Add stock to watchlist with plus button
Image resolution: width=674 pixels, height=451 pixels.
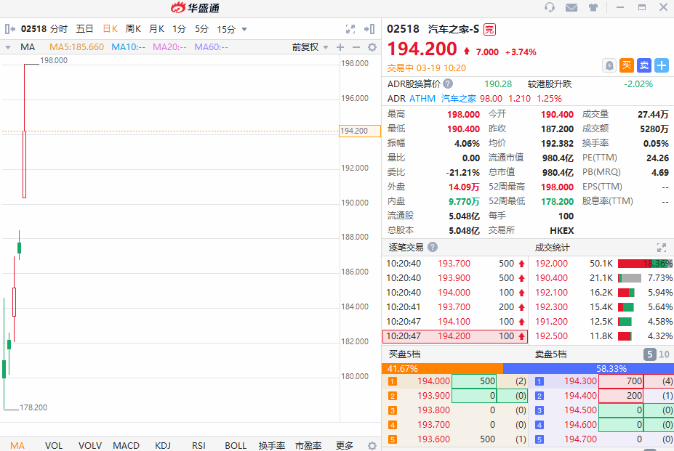(662, 65)
